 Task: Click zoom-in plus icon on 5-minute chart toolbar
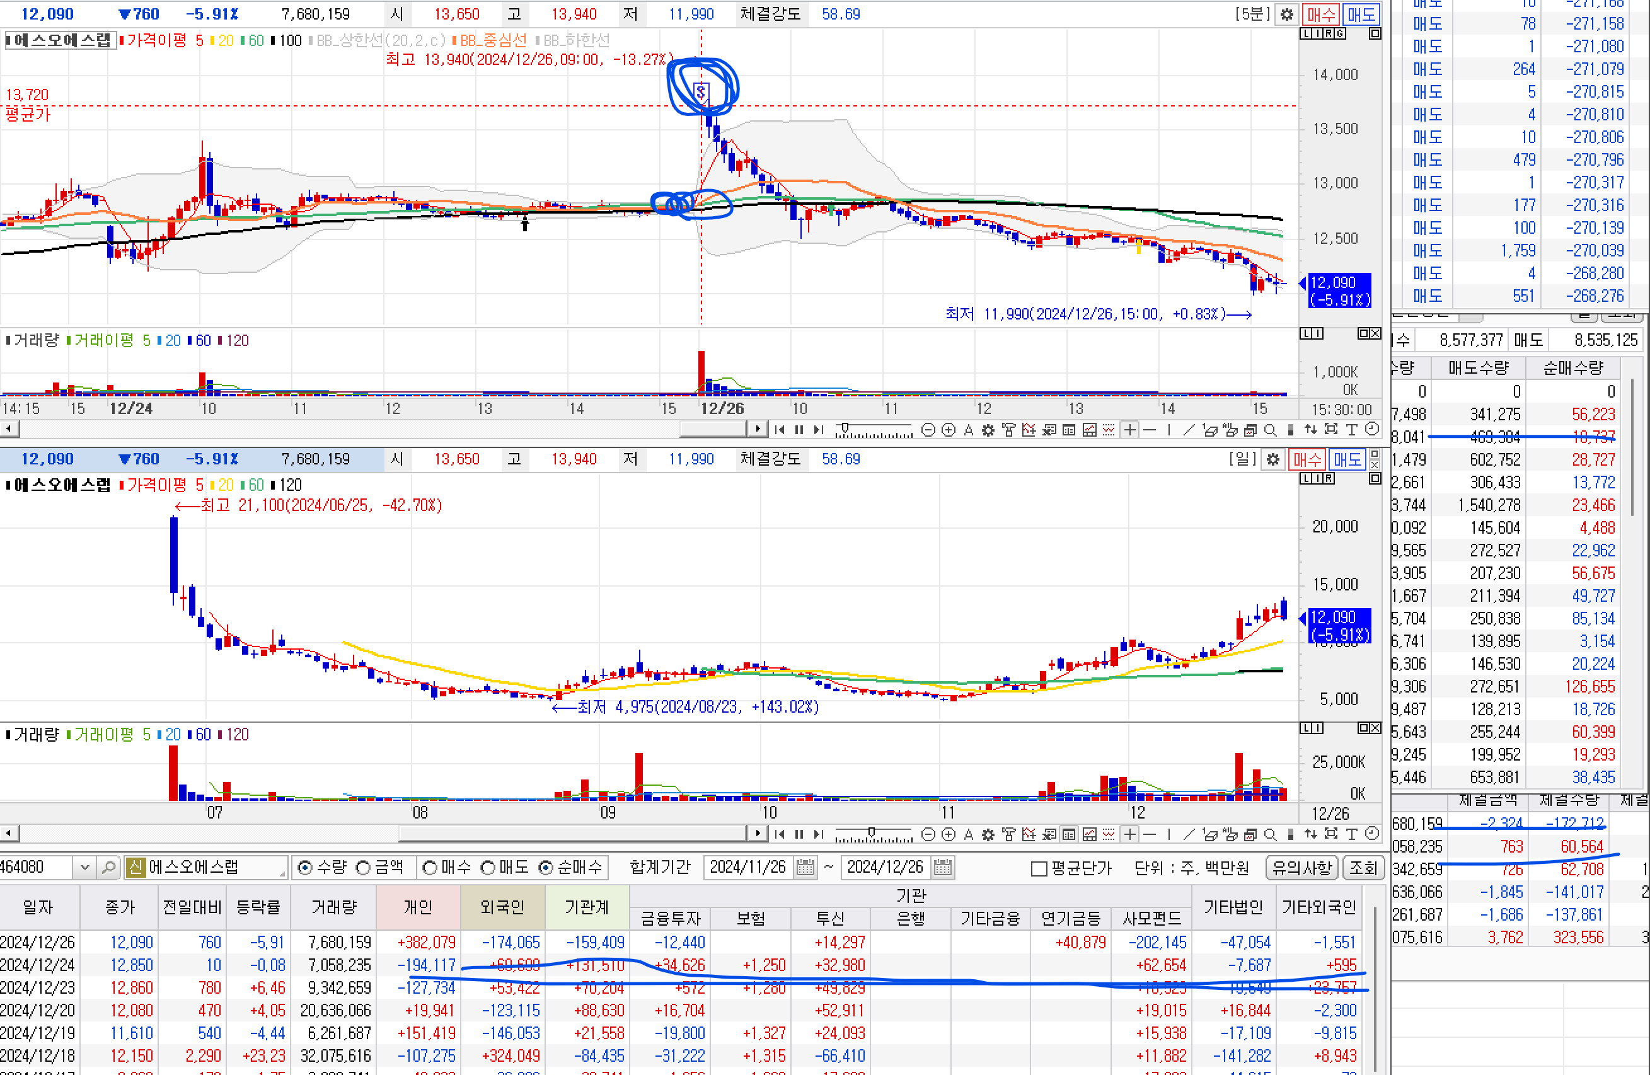tap(949, 430)
